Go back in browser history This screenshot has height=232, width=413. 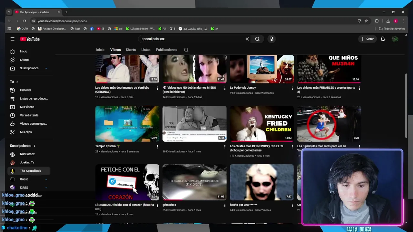(x=10, y=21)
